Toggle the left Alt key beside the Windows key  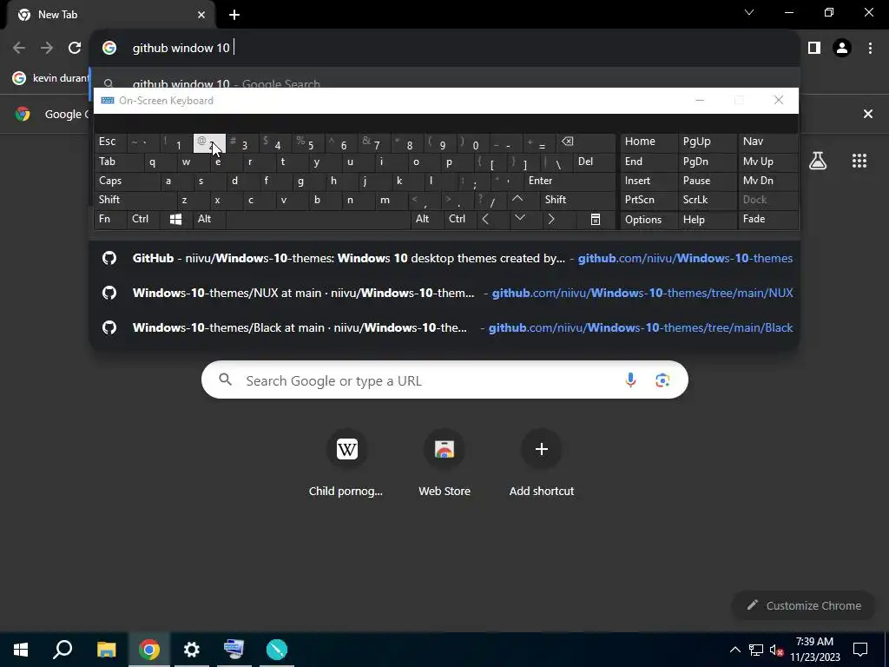point(209,220)
